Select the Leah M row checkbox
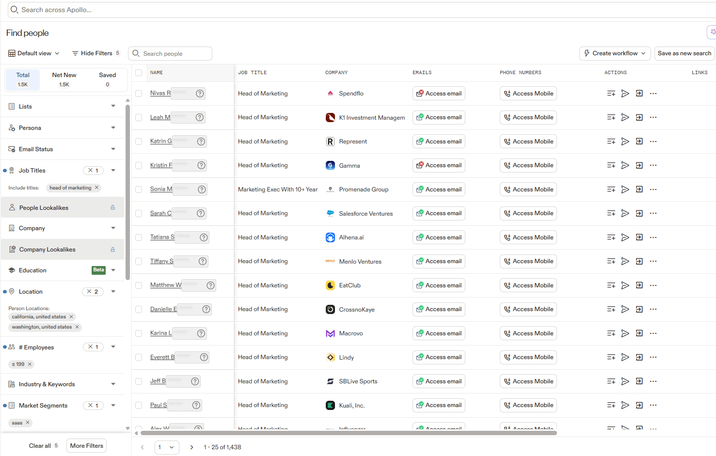This screenshot has height=456, width=716. click(x=139, y=117)
